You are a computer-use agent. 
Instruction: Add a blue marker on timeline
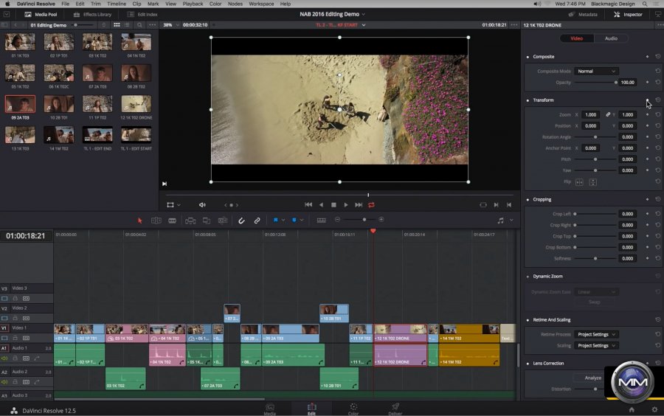click(x=294, y=220)
